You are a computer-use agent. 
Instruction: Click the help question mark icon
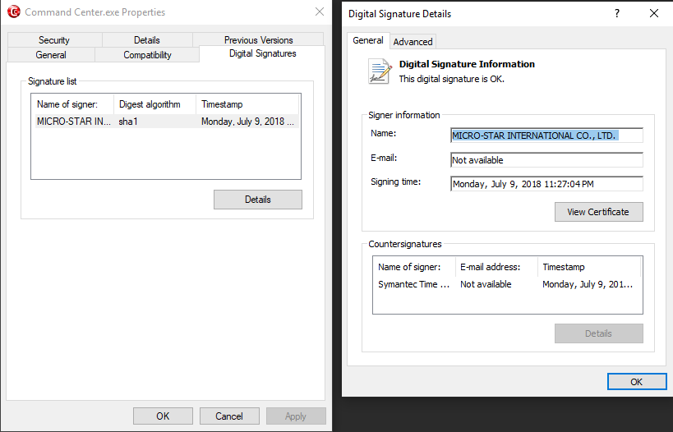coord(617,13)
